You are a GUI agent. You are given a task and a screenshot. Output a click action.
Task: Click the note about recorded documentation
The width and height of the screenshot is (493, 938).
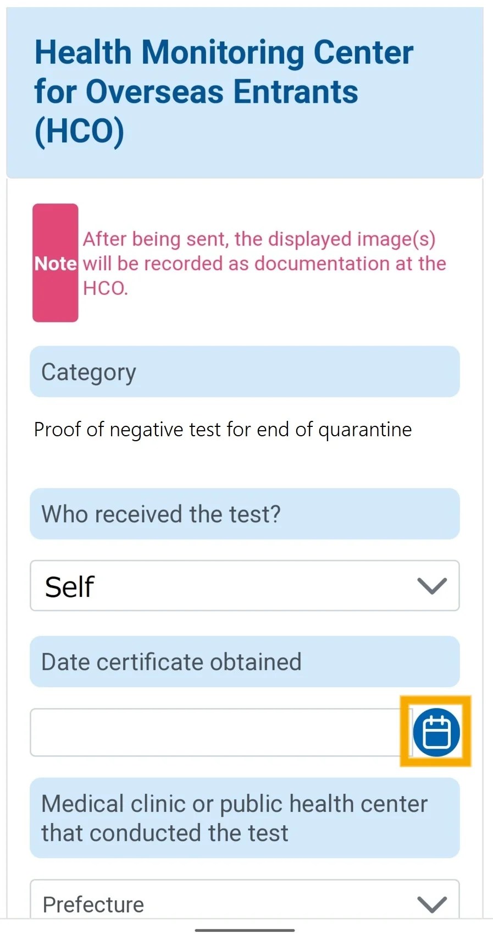point(264,263)
